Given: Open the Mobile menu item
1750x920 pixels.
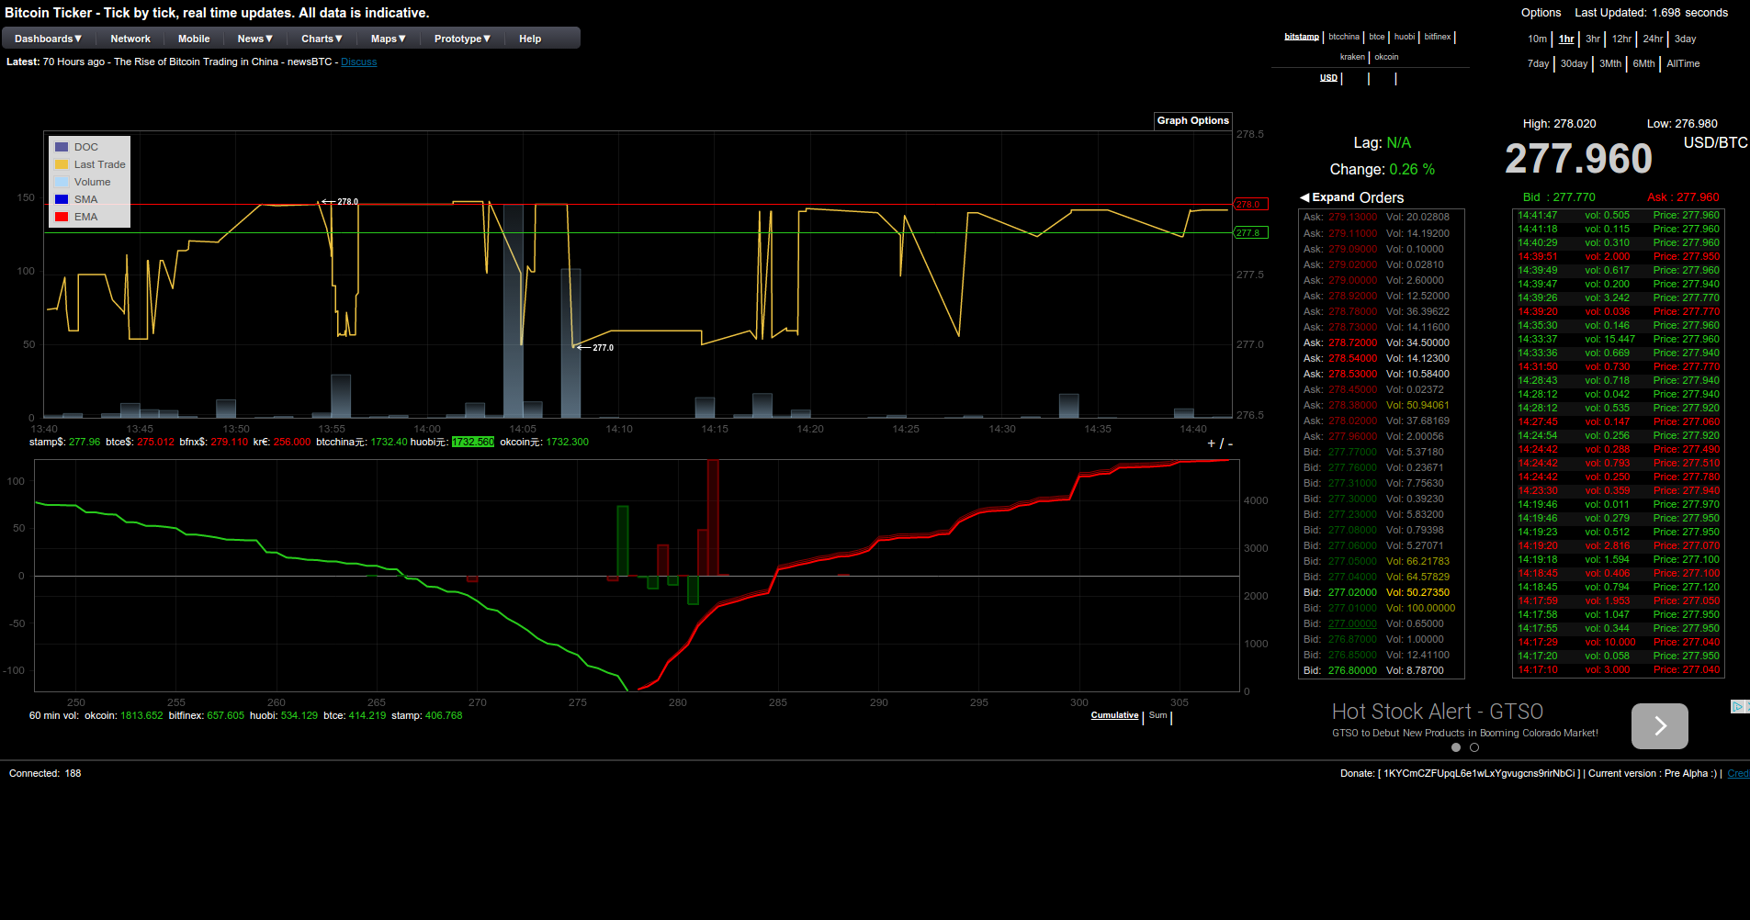Looking at the screenshot, I should (x=194, y=39).
